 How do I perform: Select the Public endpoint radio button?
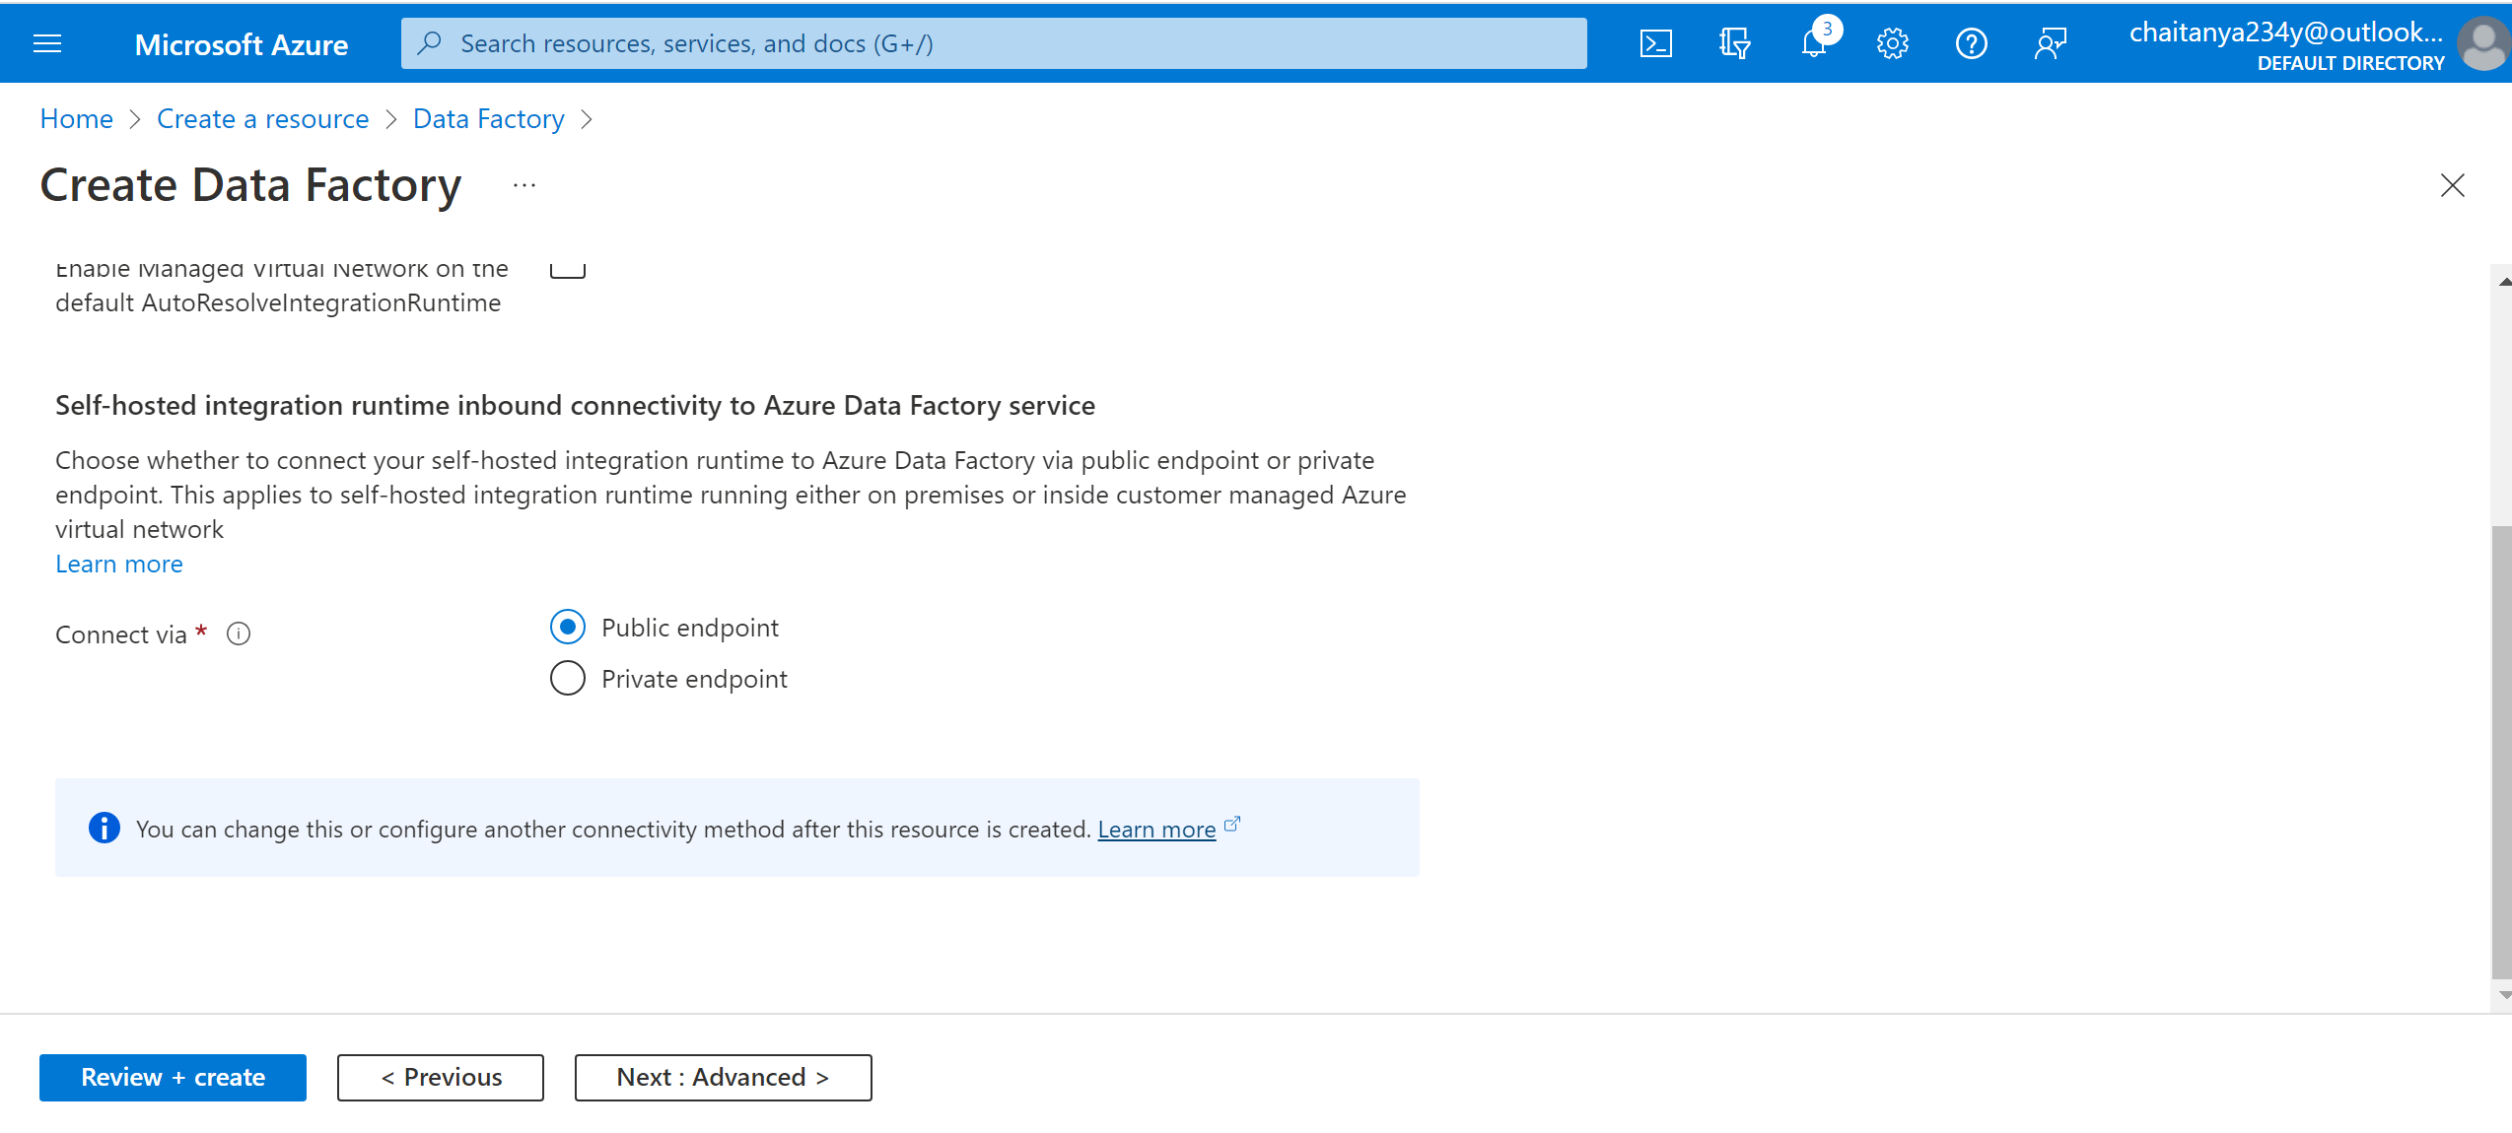[x=568, y=627]
